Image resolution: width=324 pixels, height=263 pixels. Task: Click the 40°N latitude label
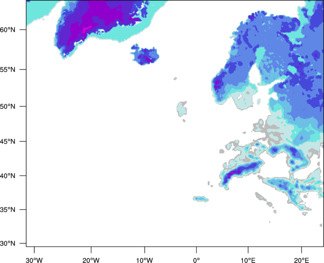8,176
